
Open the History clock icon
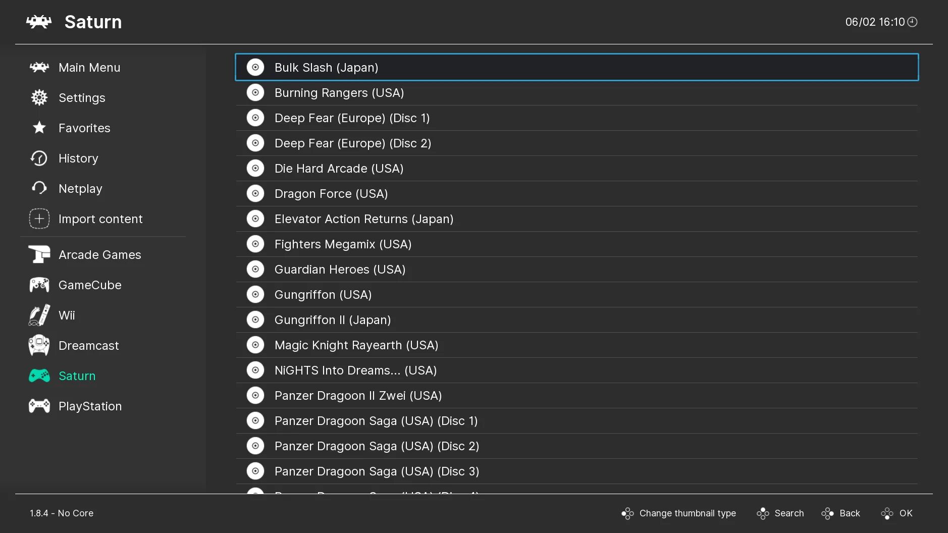(39, 158)
